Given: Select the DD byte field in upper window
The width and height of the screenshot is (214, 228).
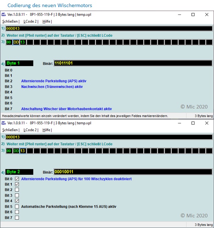Looking at the screenshot, I should (16, 42).
